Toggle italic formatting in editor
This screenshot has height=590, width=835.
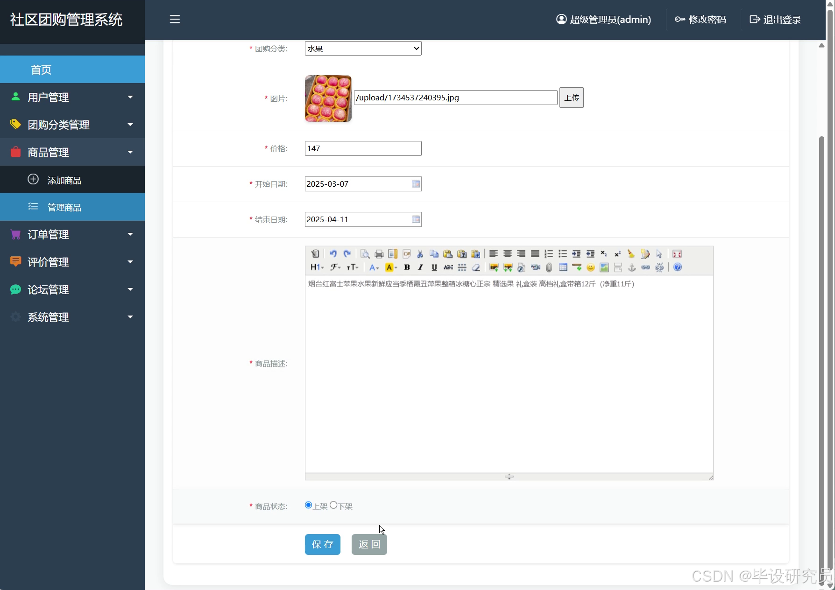420,267
